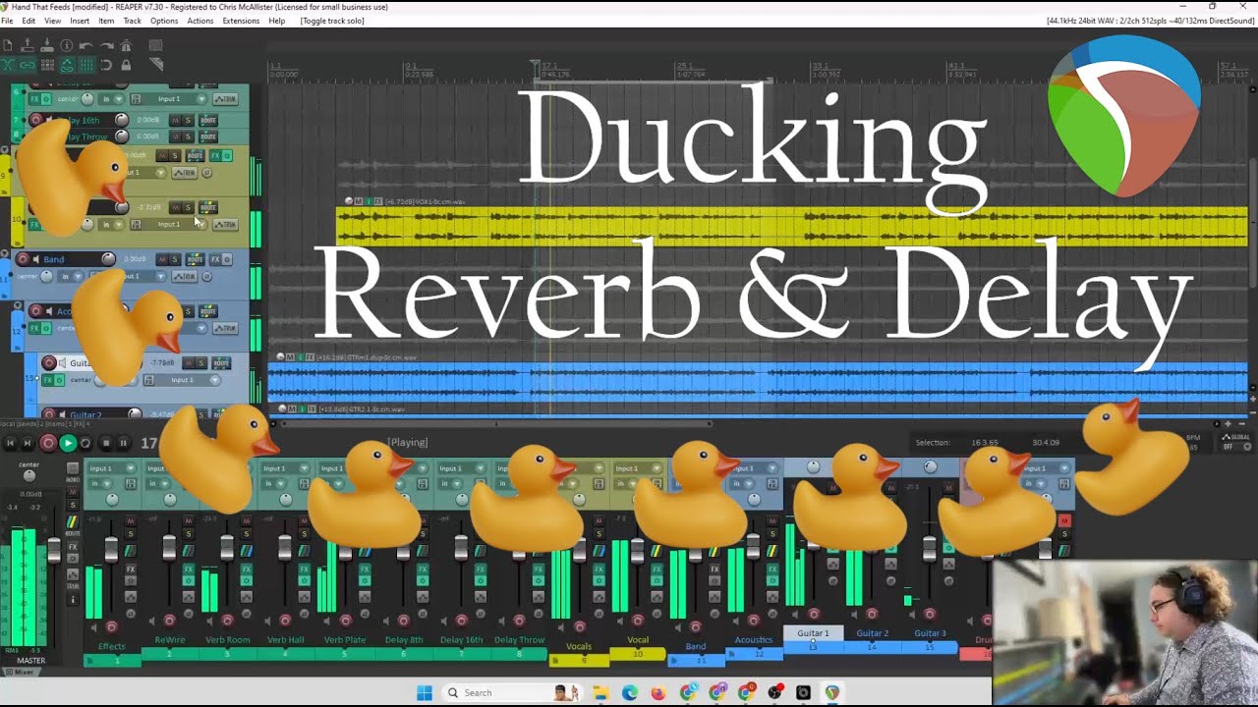Open FX button on Verb Hall mixer strip

305,570
